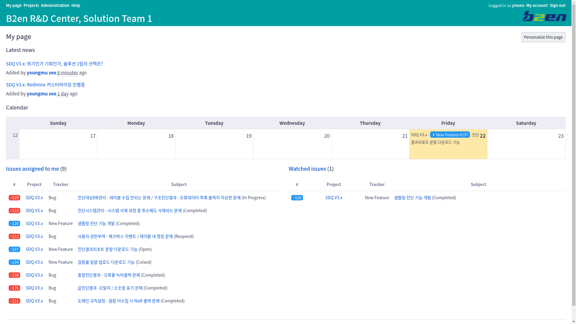View youngmu seo's profile in the first news item
576x324 pixels.
(41, 73)
